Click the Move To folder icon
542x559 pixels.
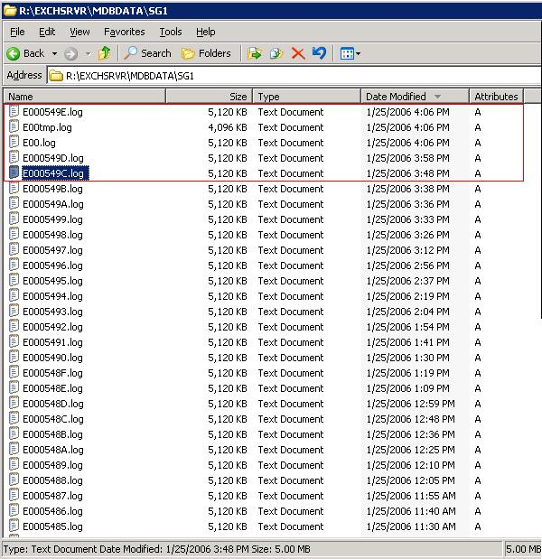pos(254,53)
